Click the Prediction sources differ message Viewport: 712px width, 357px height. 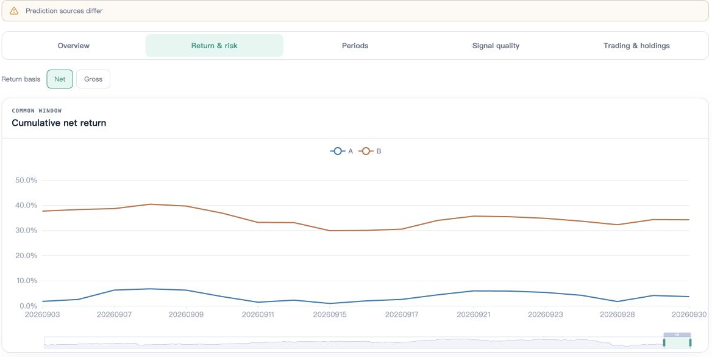click(64, 10)
